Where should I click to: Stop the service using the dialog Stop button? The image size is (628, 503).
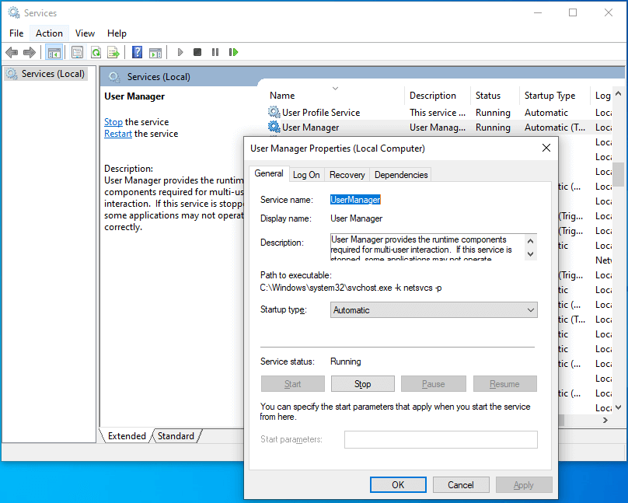(362, 383)
